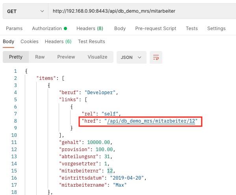The width and height of the screenshot is (236, 195).
Task: Click the request URL field
Action: (x=142, y=11)
